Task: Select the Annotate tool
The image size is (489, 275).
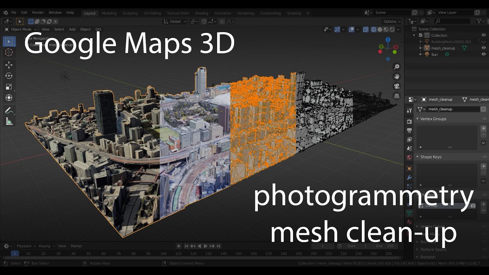Action: 9,110
